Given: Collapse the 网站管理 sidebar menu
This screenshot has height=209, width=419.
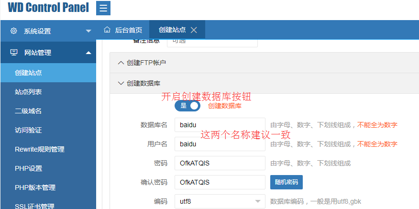Looking at the screenshot, I should [88, 53].
